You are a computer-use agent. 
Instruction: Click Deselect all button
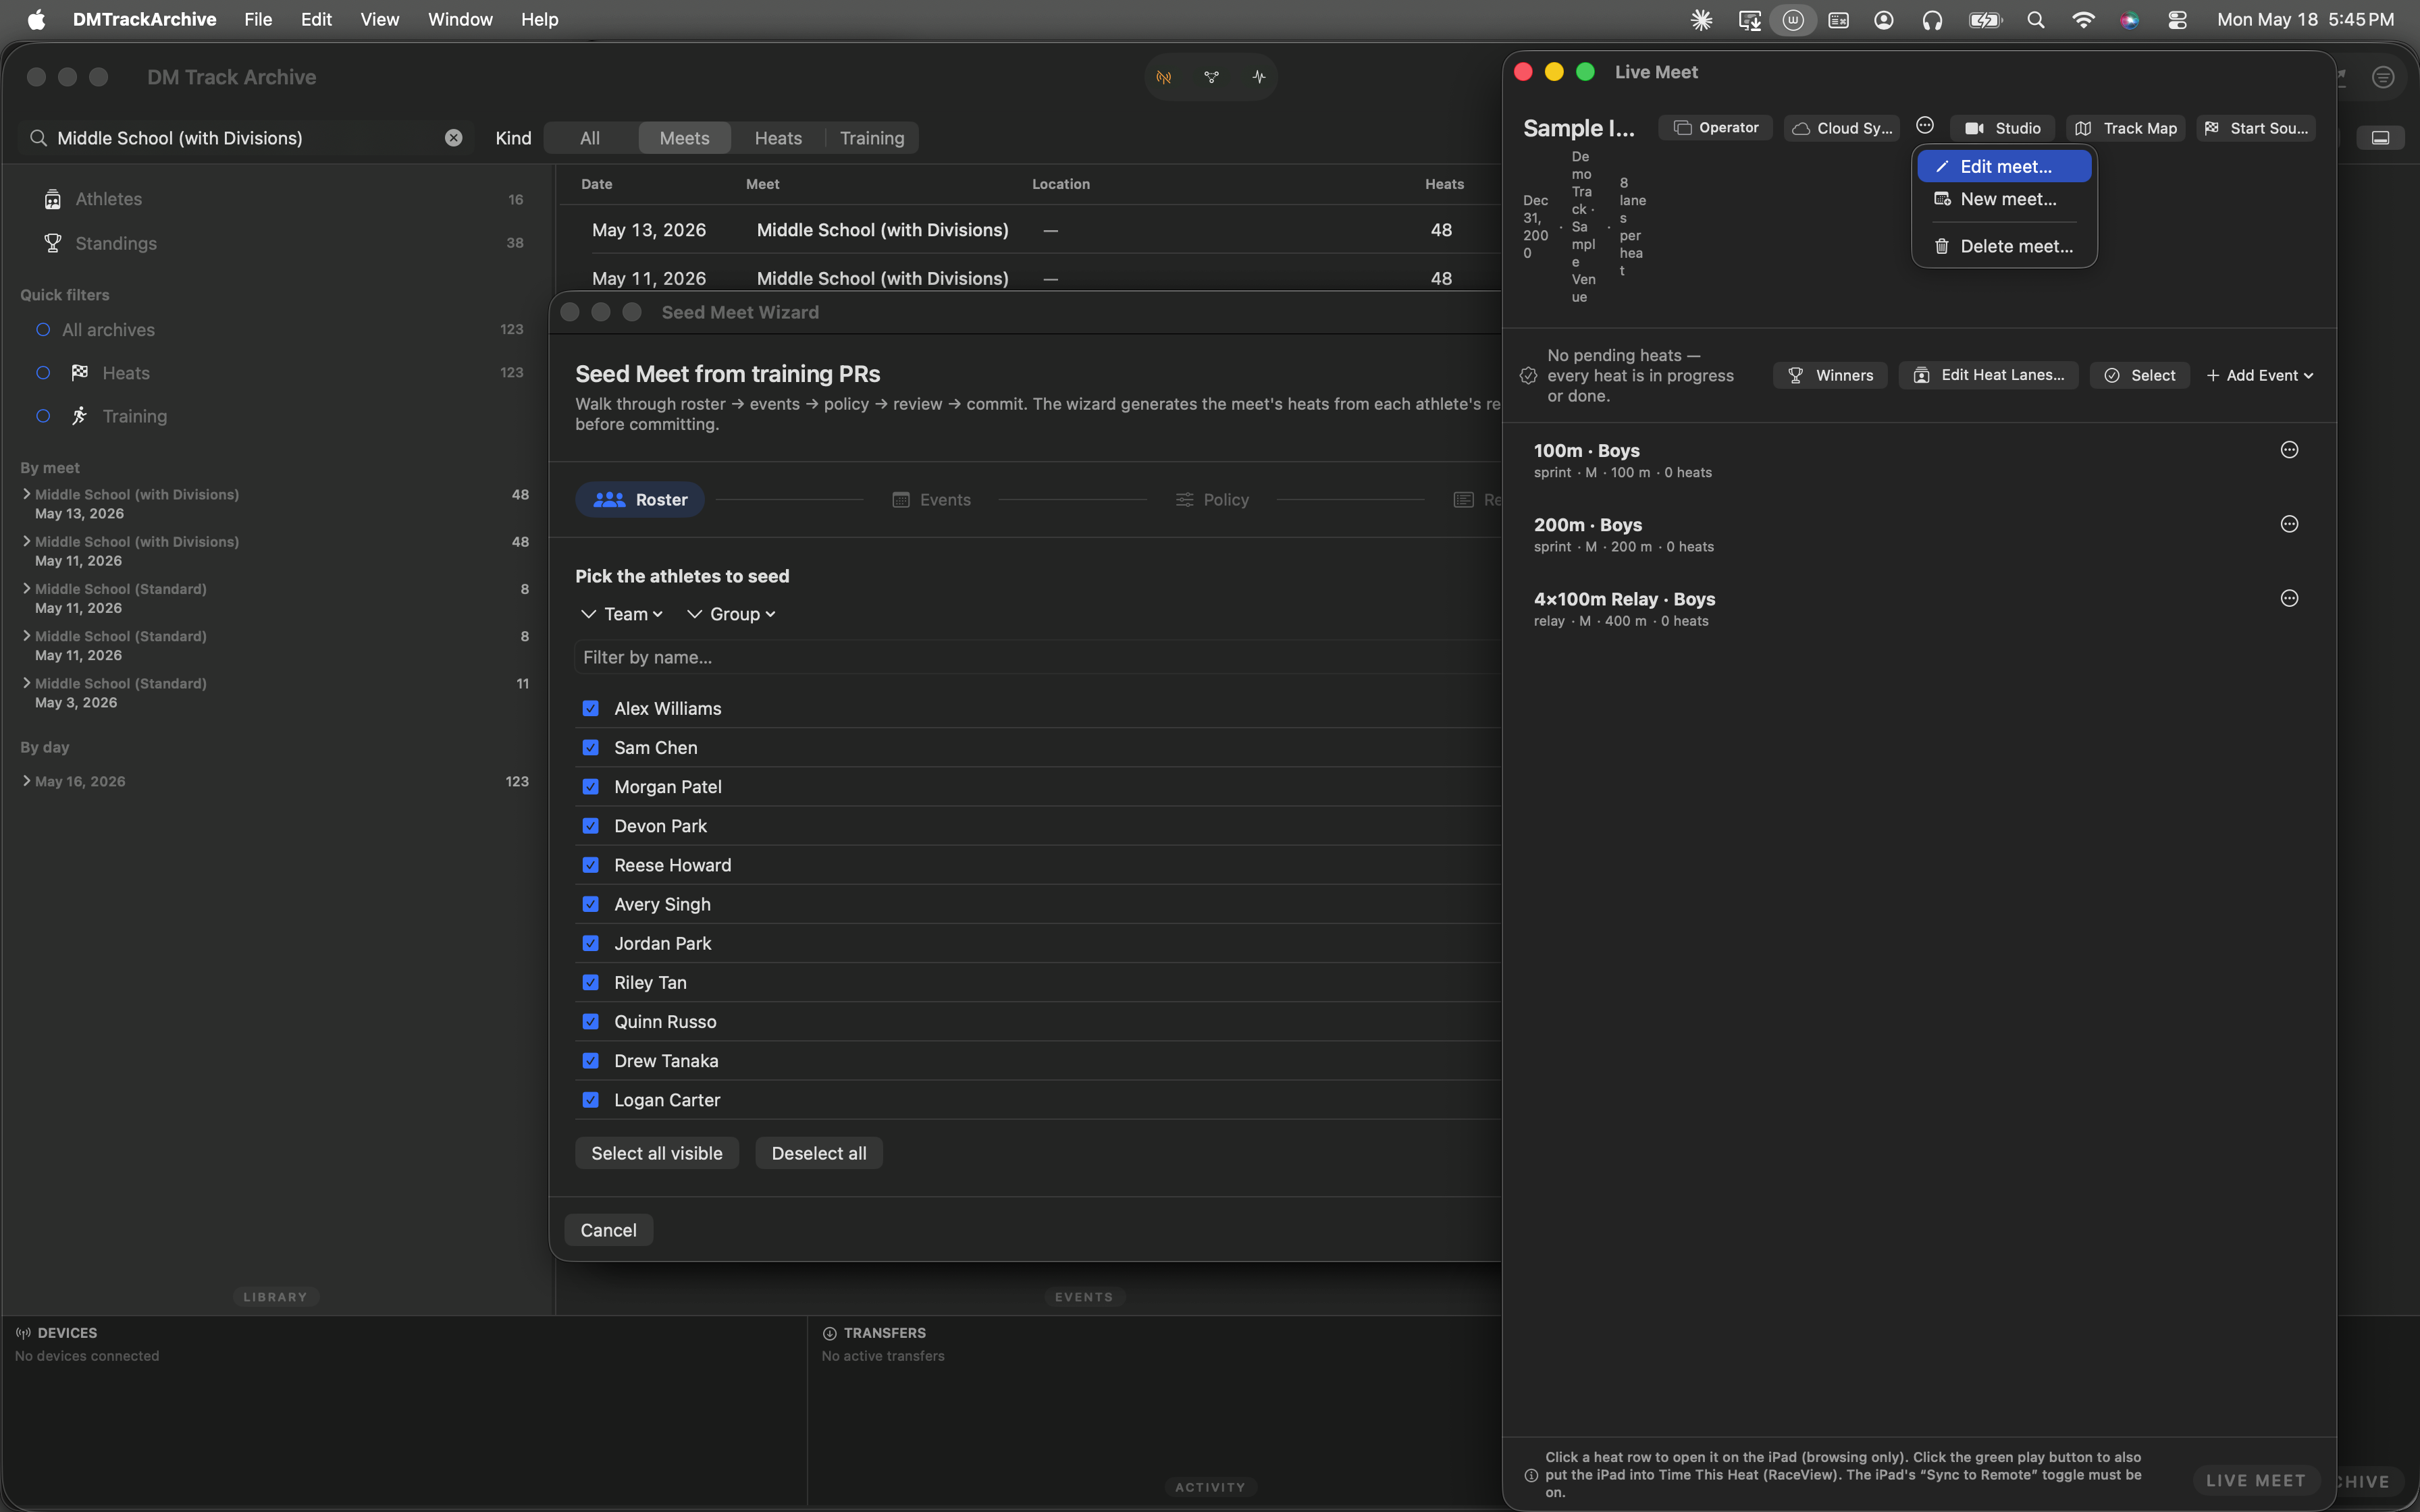pyautogui.click(x=819, y=1153)
